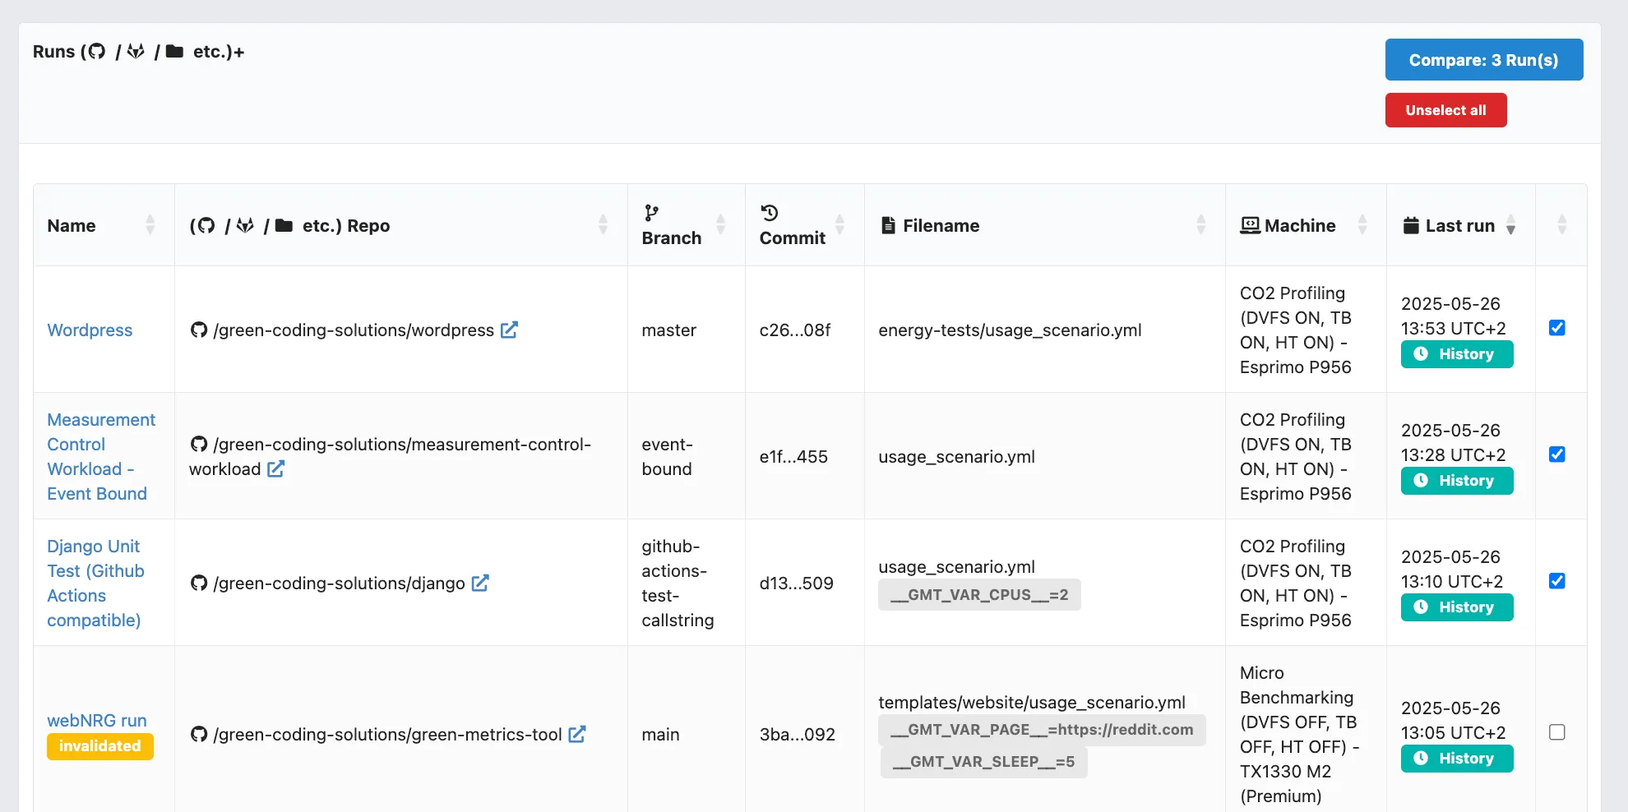Click GitHub icon beside green-metrics-tool repo
Image resolution: width=1628 pixels, height=812 pixels.
[199, 734]
